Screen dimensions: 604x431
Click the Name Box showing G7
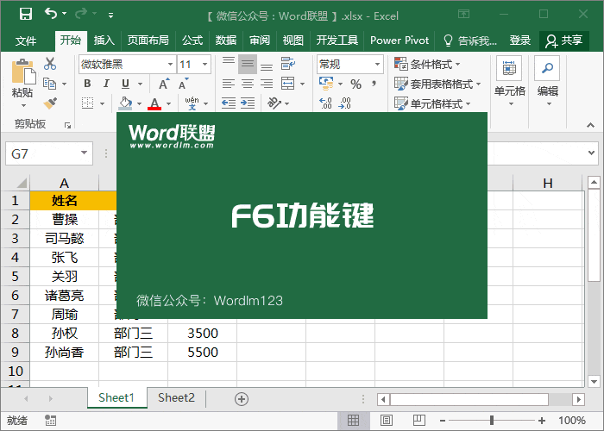coord(43,153)
